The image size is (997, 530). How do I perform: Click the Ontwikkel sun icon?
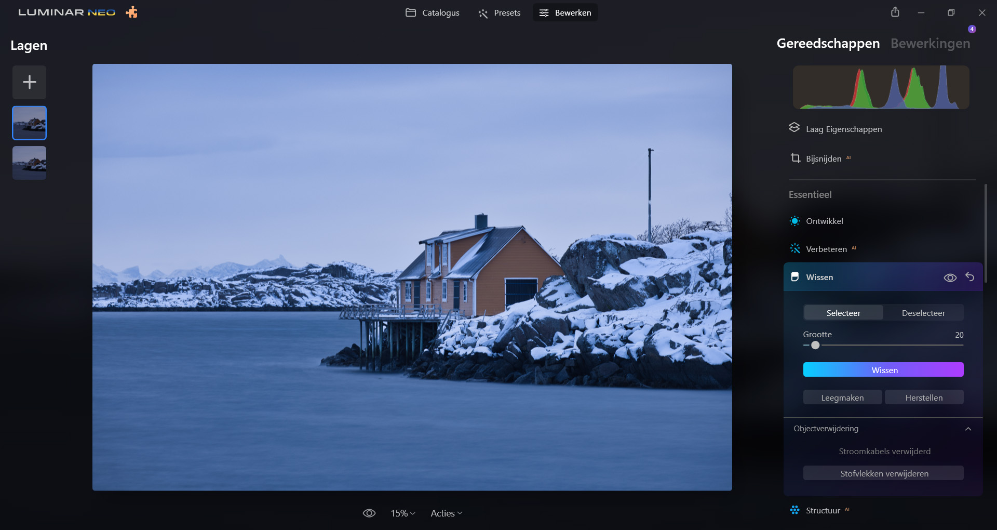click(794, 221)
